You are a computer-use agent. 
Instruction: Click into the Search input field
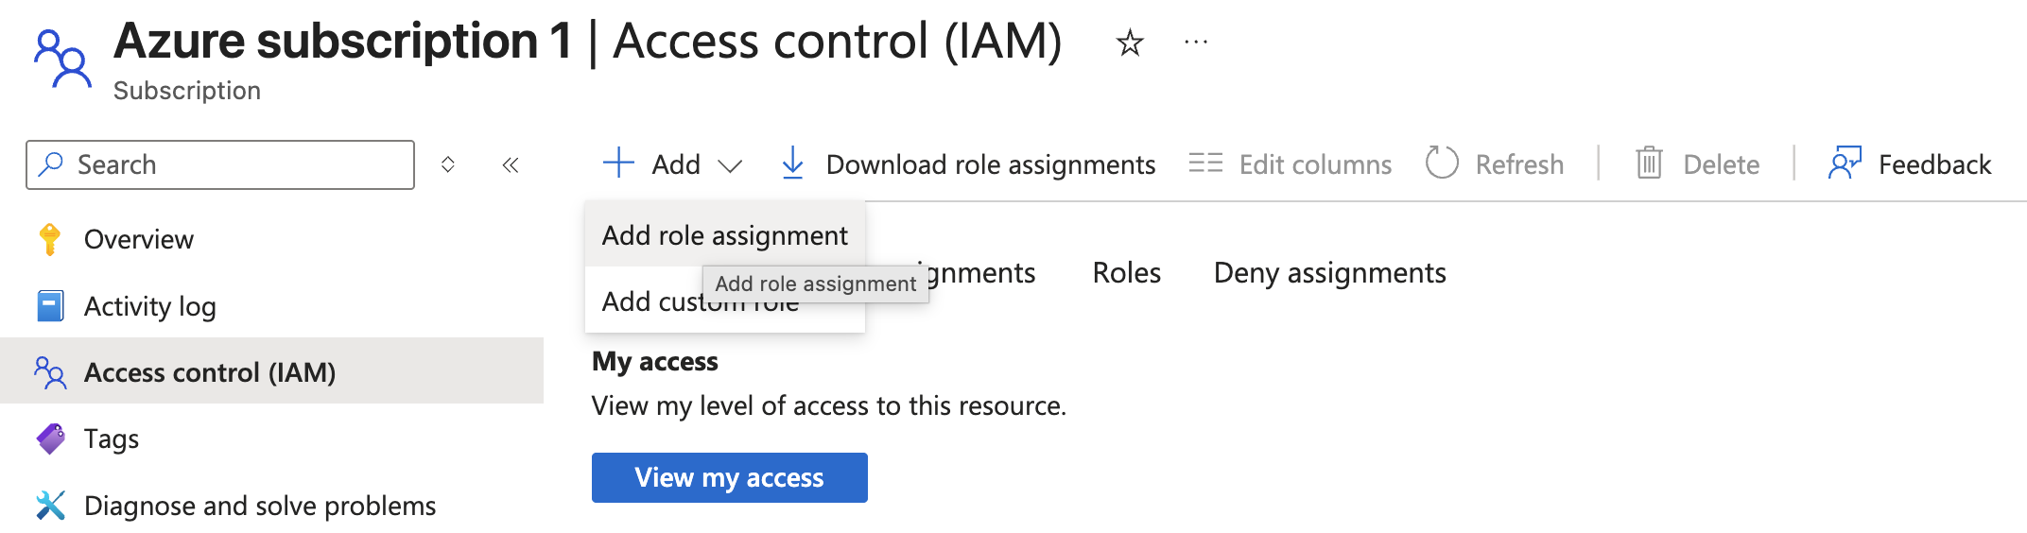220,164
